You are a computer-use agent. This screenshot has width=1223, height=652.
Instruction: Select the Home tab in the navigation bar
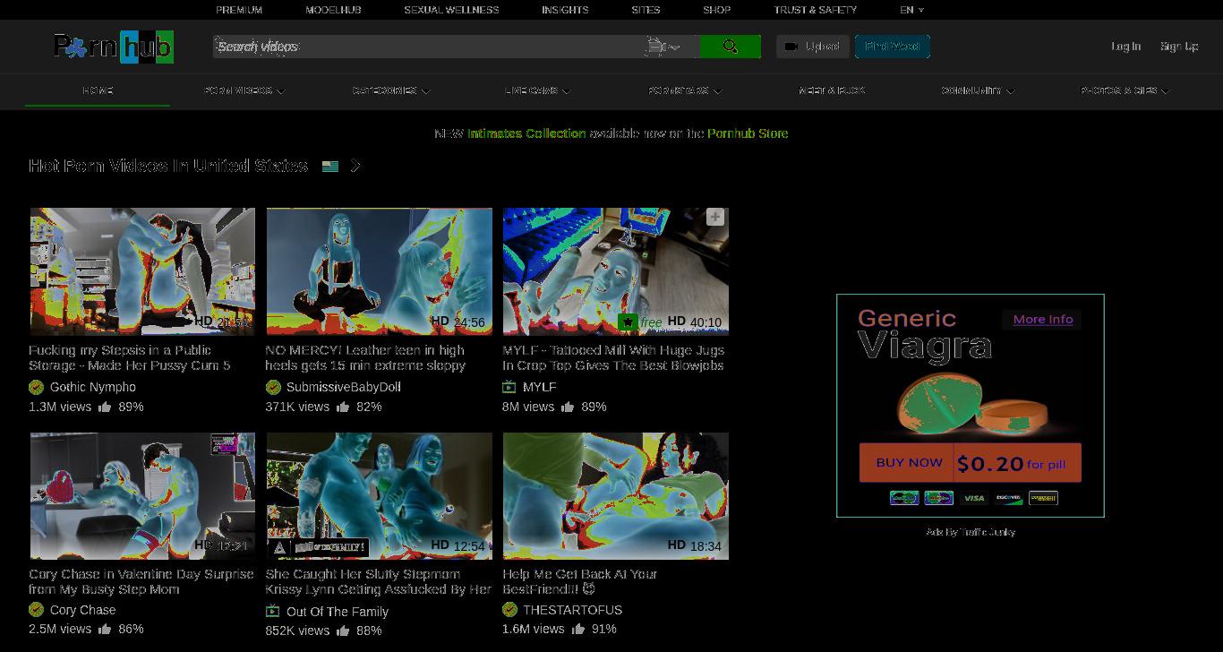pyautogui.click(x=98, y=90)
